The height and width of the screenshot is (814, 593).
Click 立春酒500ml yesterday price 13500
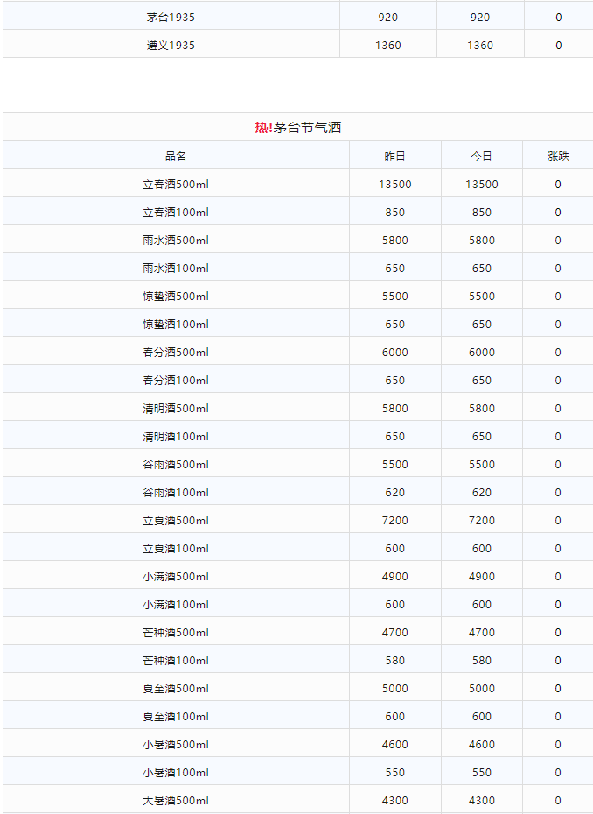tap(394, 185)
